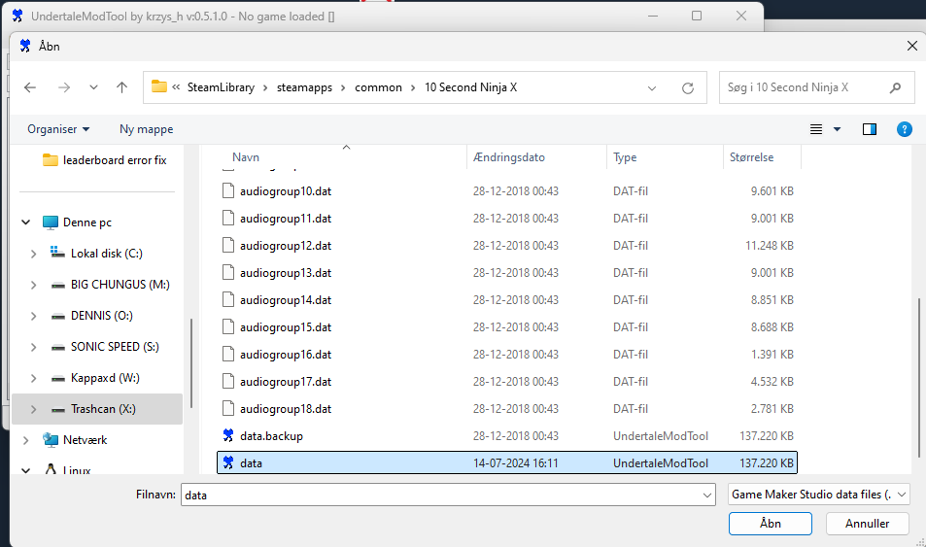Click Ny mappe to create folder

click(146, 129)
